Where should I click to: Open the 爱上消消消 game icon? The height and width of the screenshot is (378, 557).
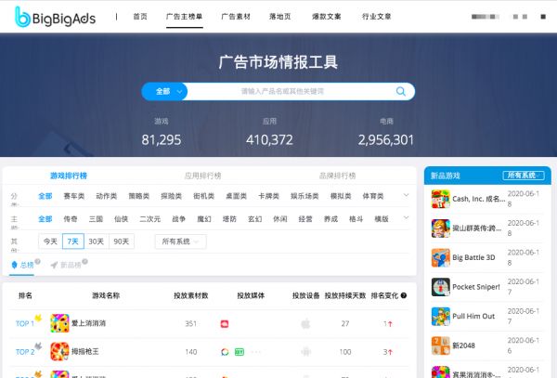pyautogui.click(x=59, y=323)
